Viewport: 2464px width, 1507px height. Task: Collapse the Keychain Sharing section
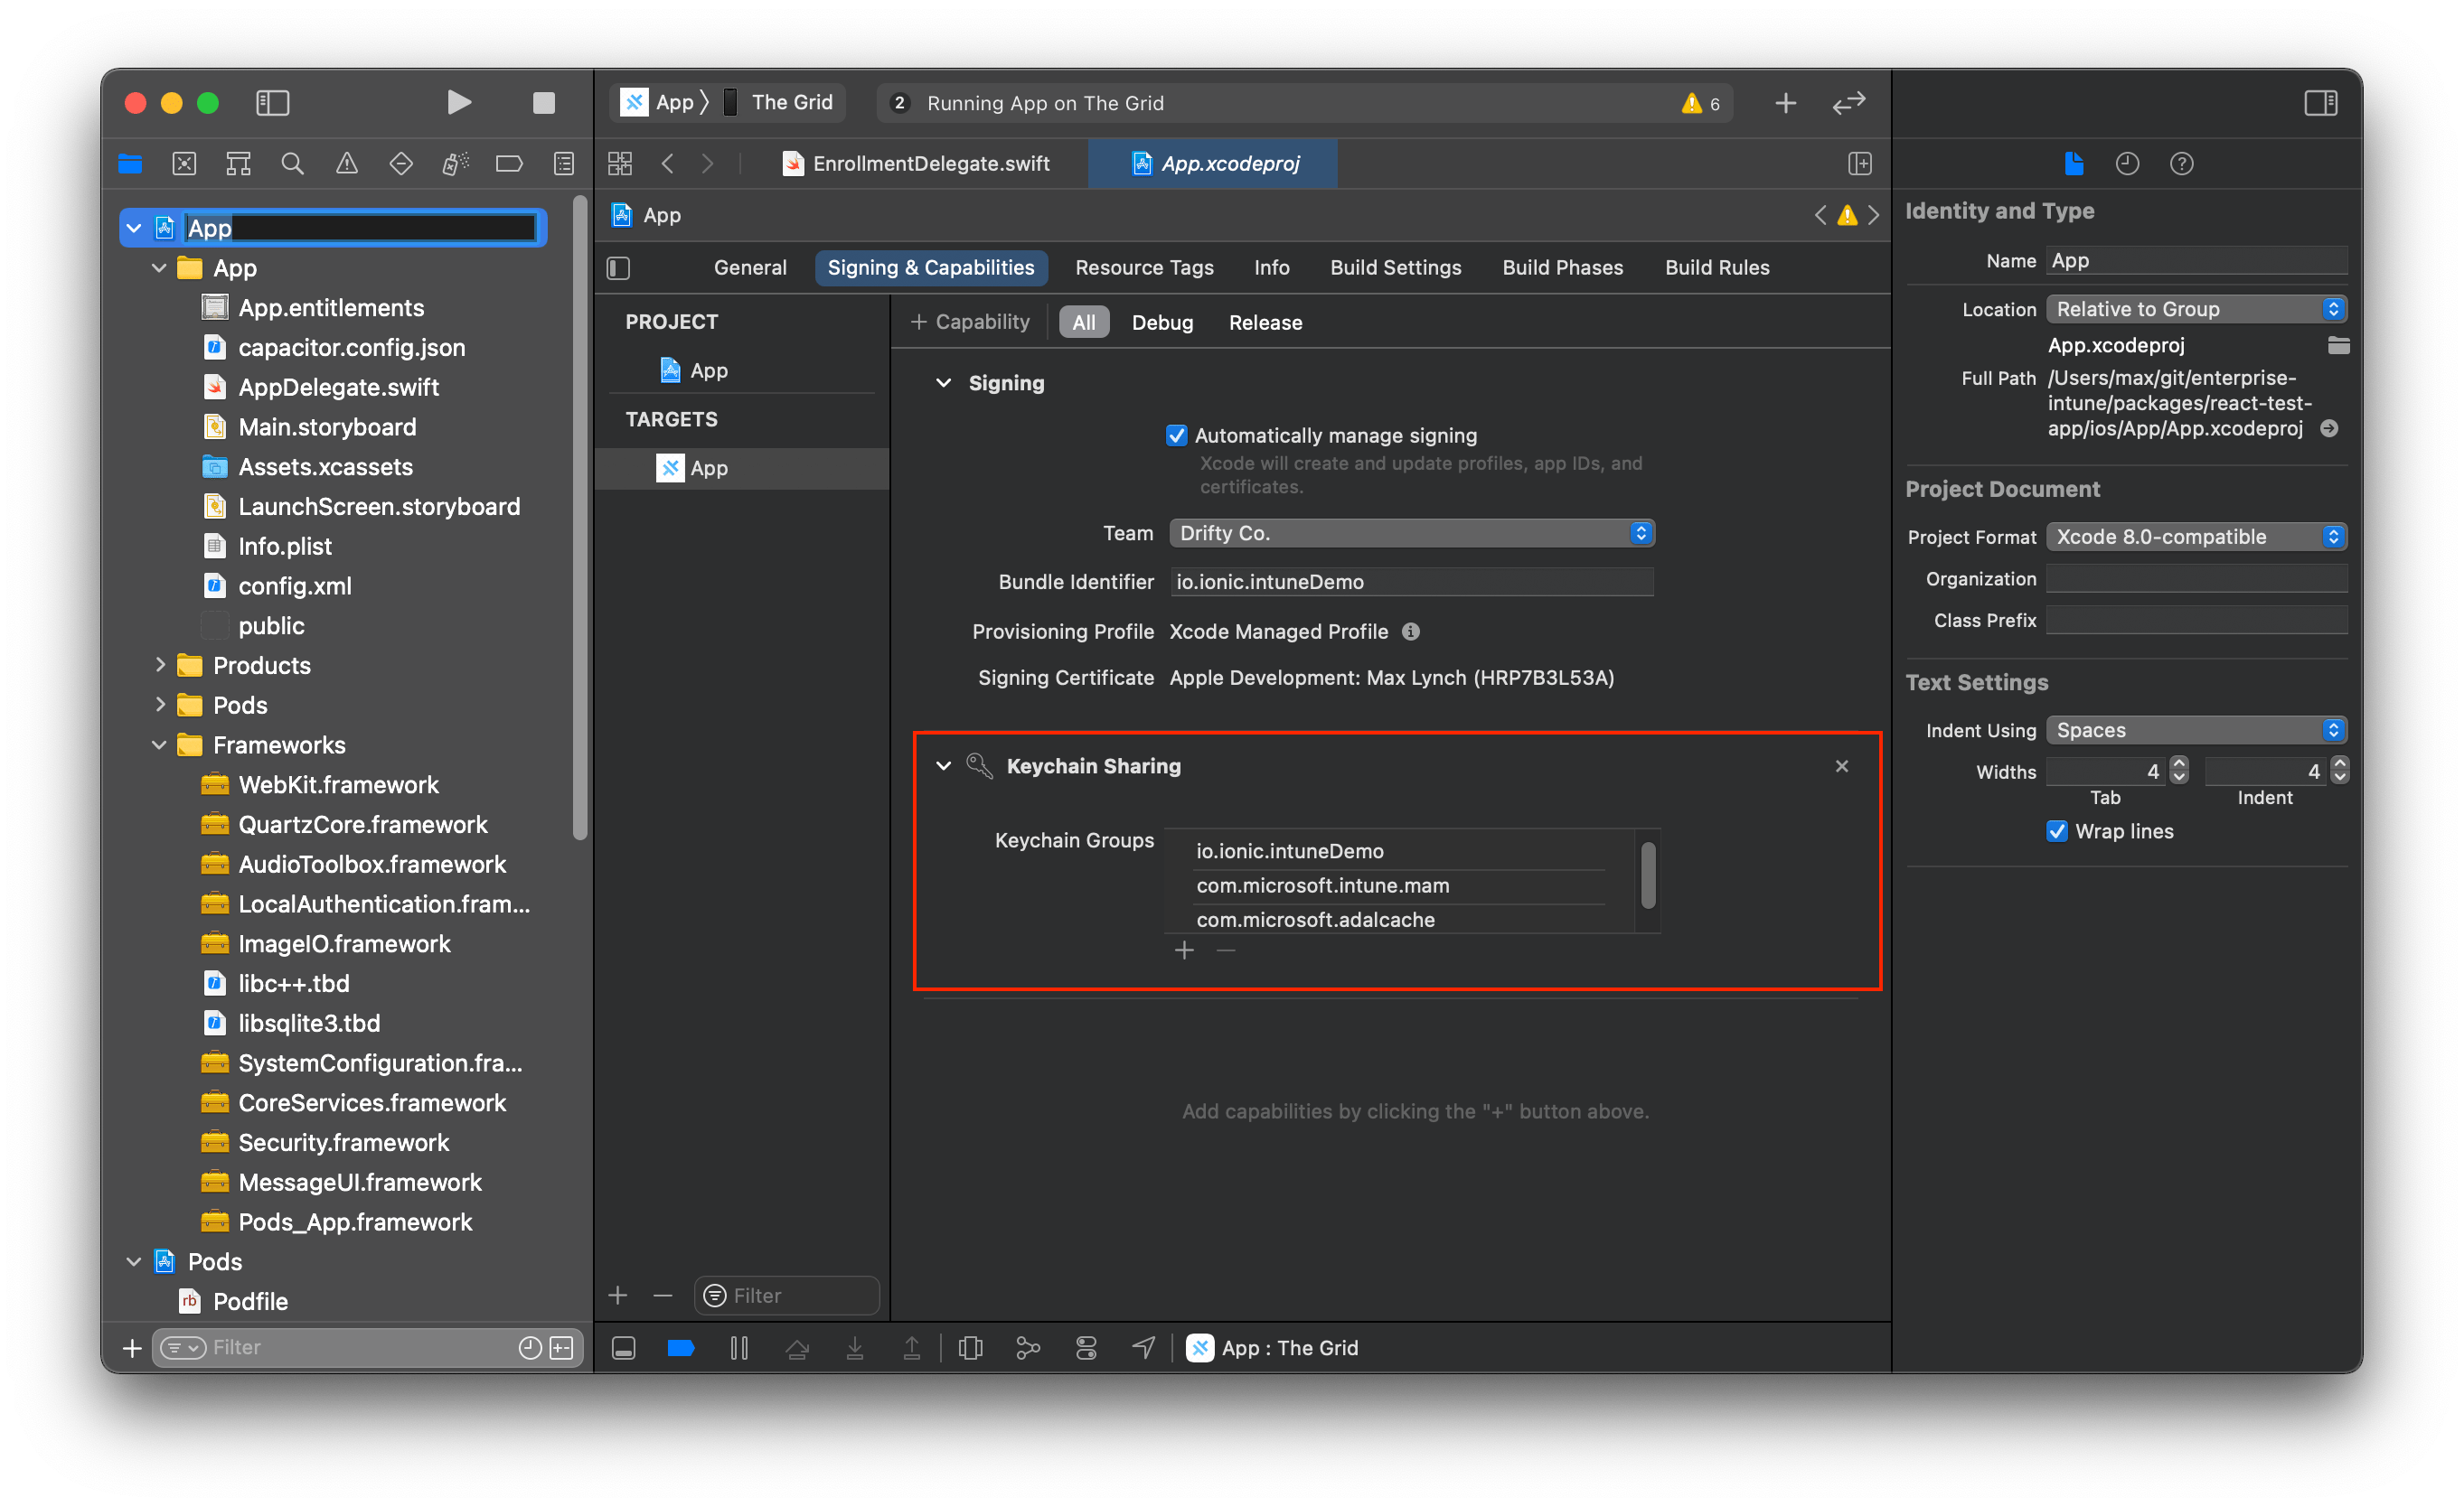point(943,765)
